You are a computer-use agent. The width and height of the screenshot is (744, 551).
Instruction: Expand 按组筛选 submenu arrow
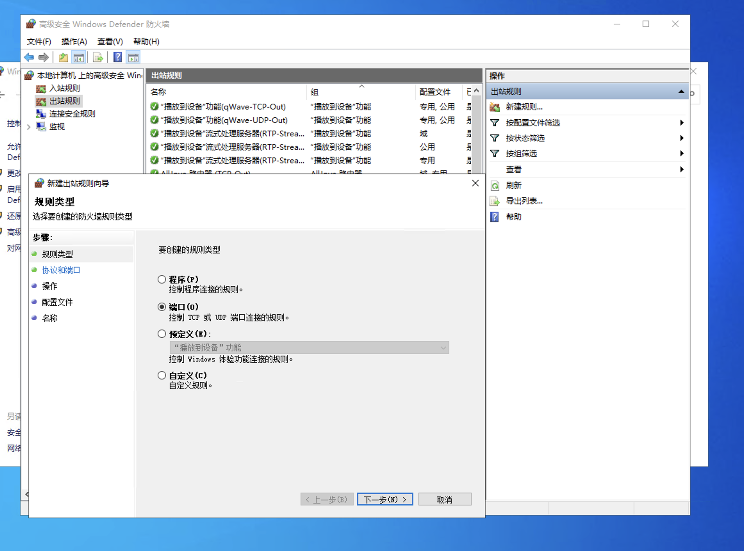point(682,153)
